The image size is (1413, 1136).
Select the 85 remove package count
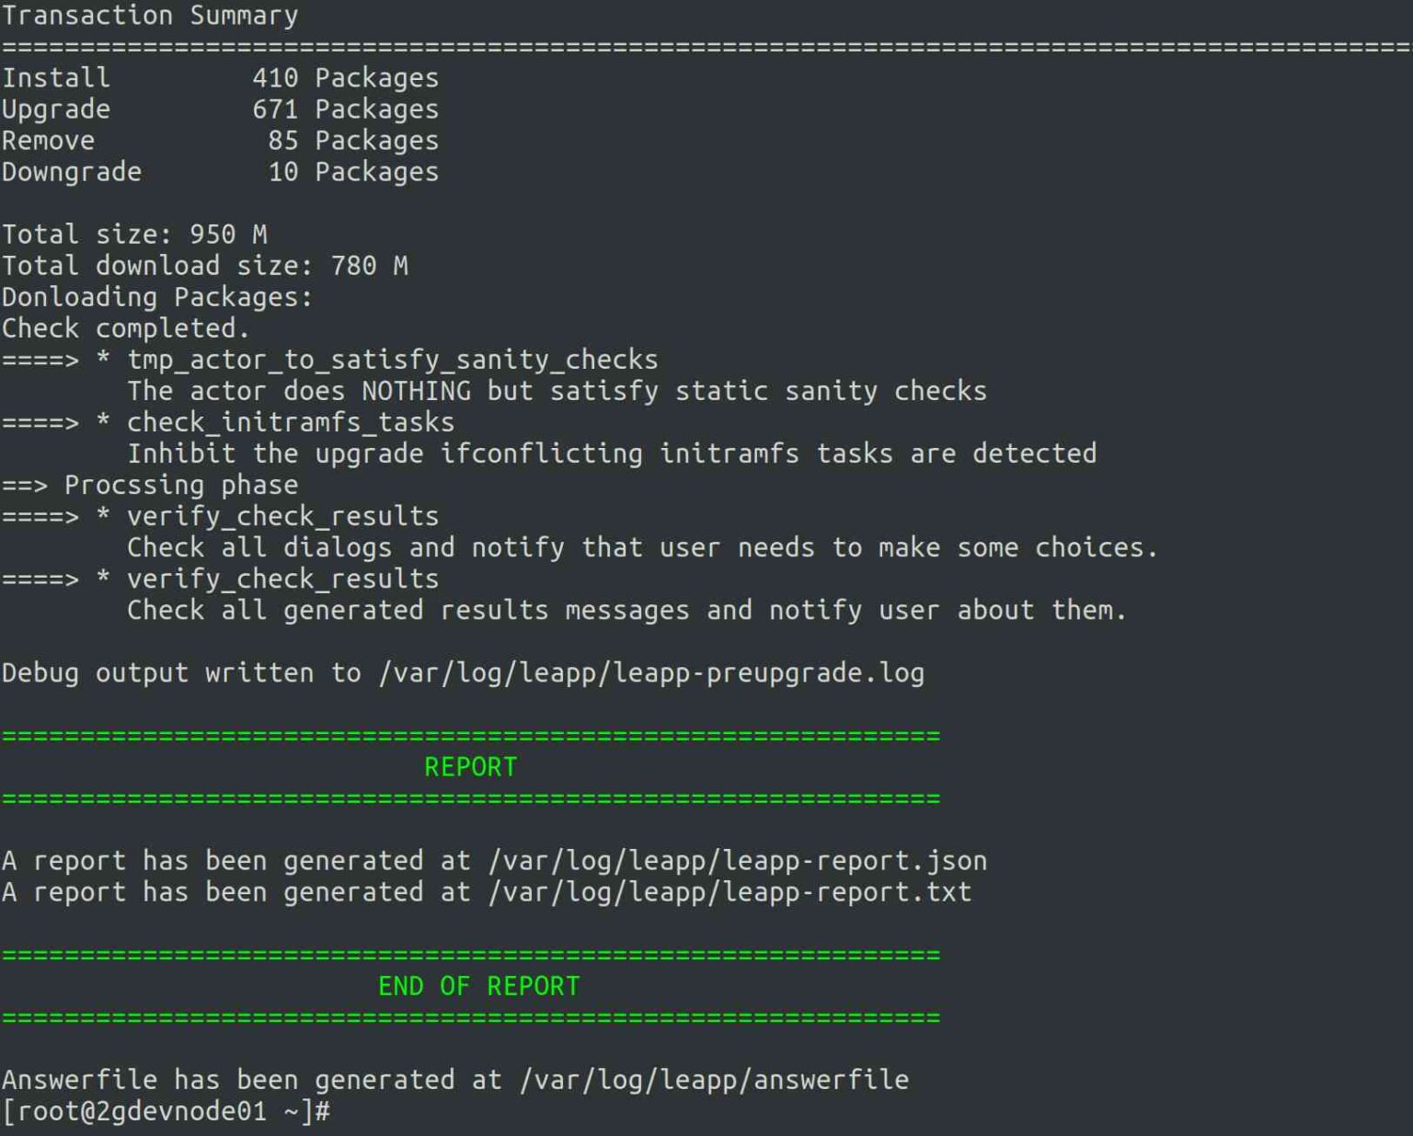pos(282,141)
